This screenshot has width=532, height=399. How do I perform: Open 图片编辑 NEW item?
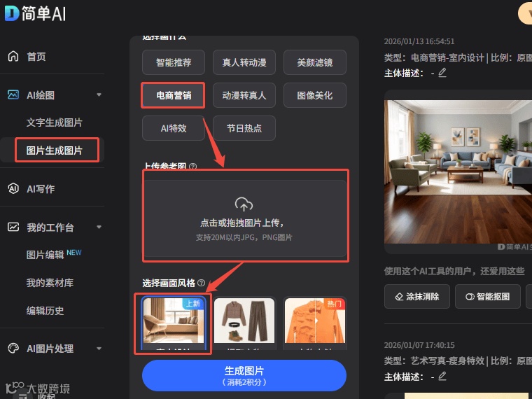tap(54, 255)
